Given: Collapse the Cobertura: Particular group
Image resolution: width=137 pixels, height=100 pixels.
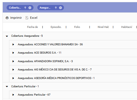Looking at the screenshot, I should 7,86.
